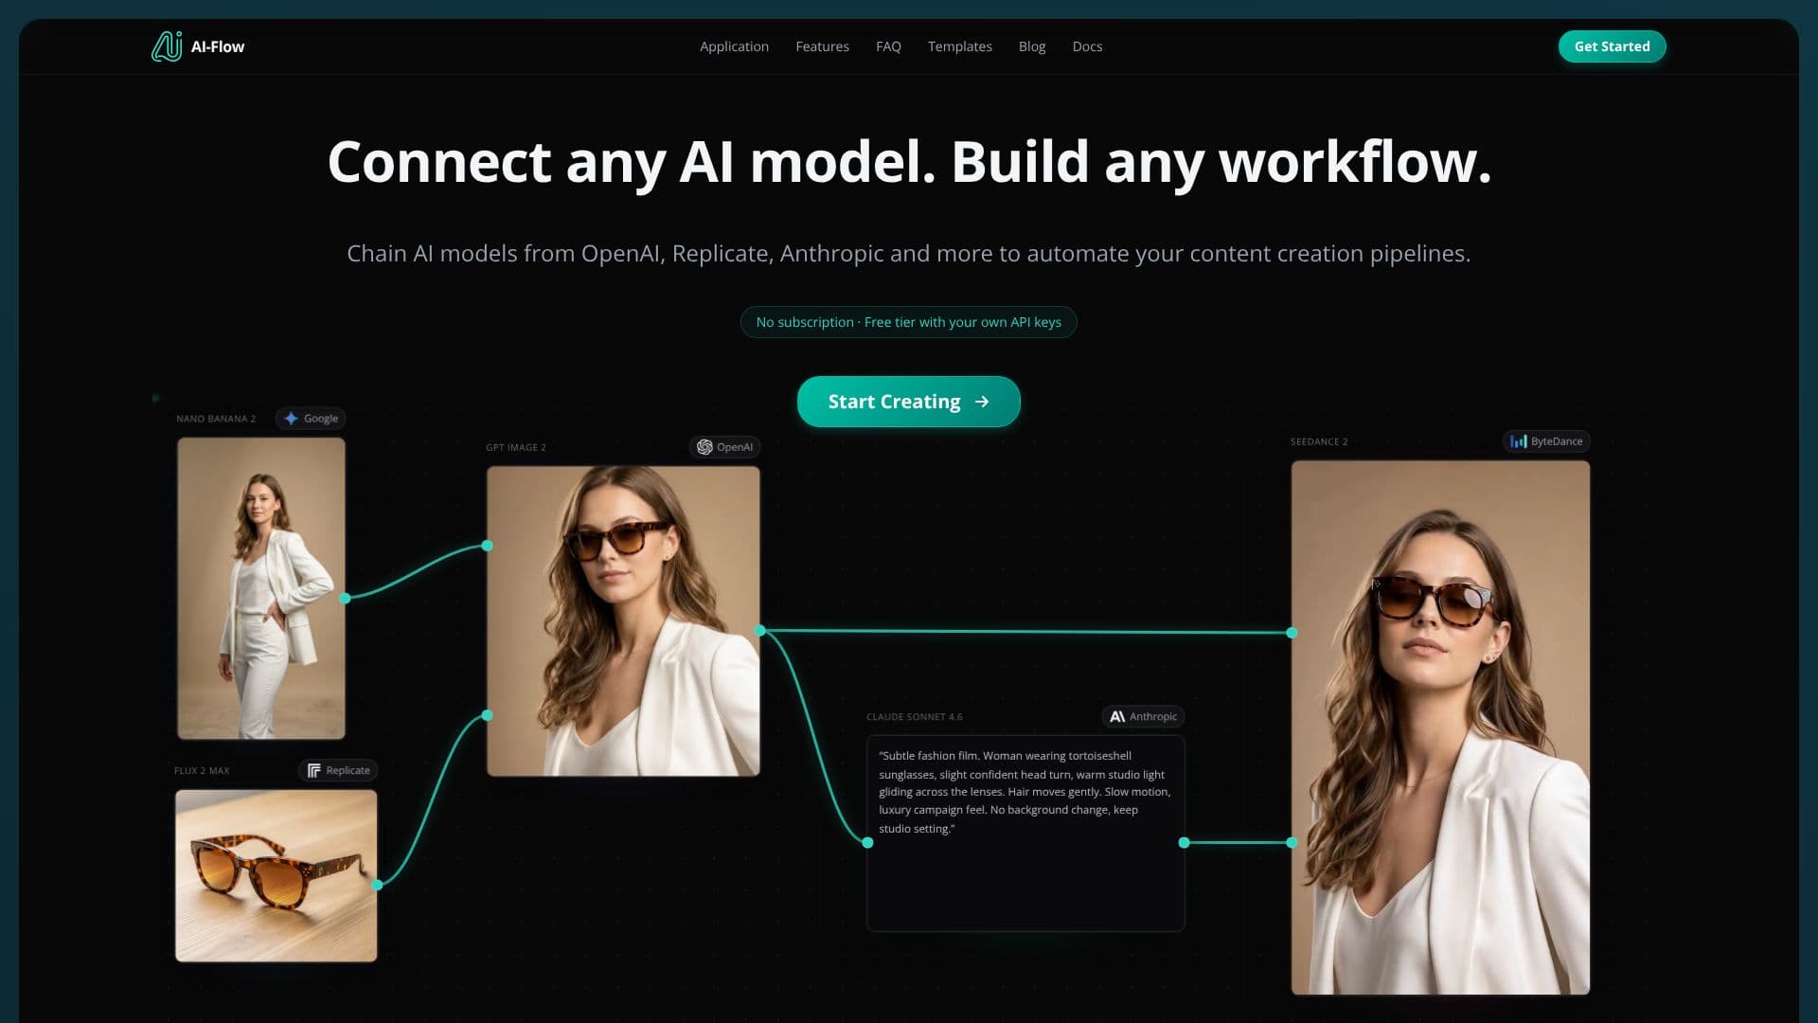The image size is (1818, 1023).
Task: Click the SEEDANCE 2 node label
Action: [x=1319, y=441]
